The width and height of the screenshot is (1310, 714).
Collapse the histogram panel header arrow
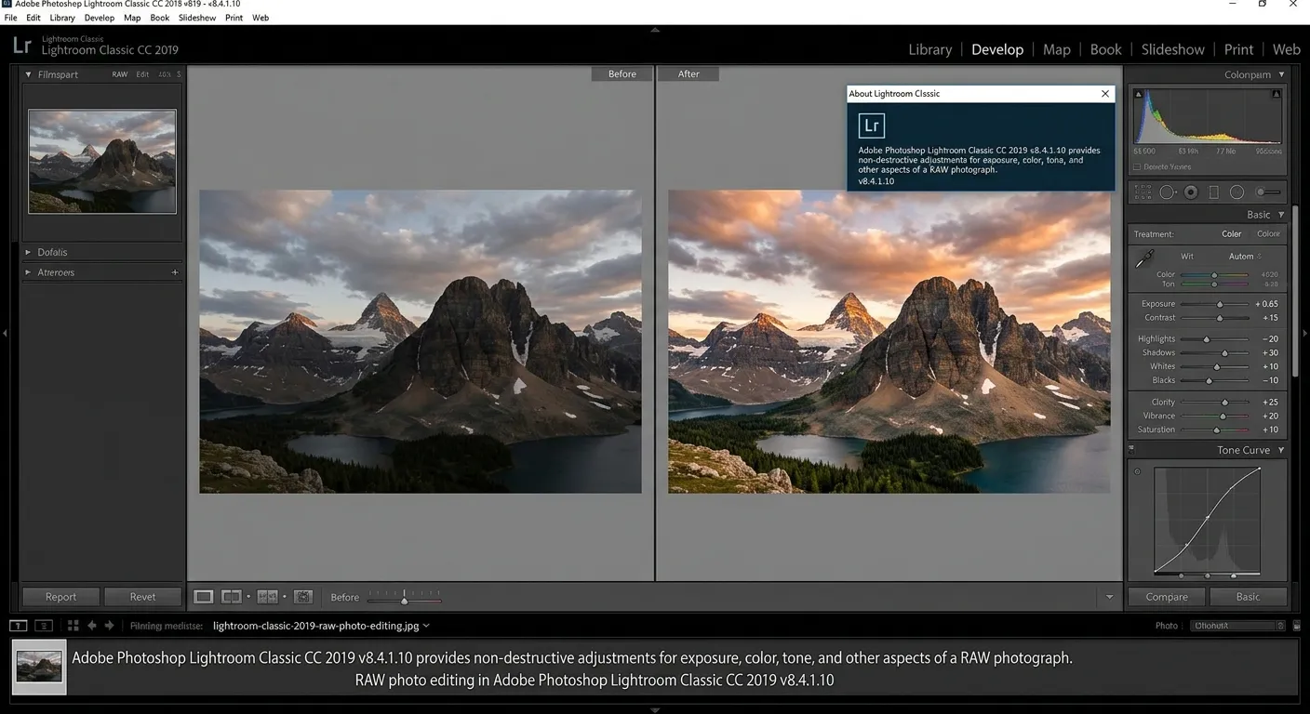point(1281,74)
